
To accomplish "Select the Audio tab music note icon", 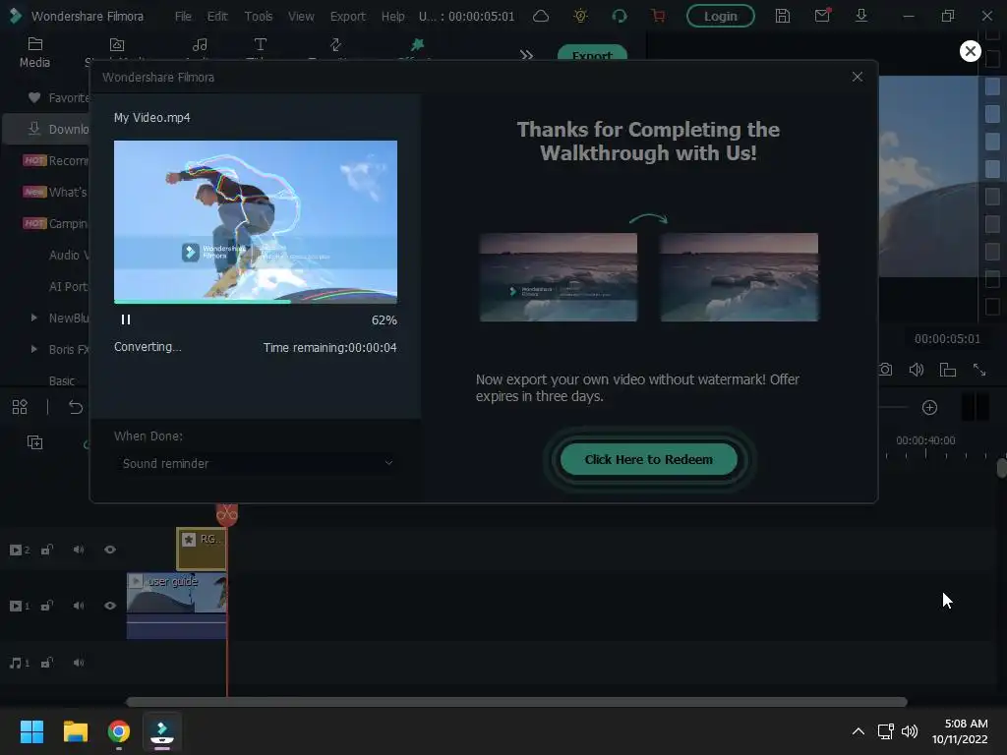I will 200,45.
